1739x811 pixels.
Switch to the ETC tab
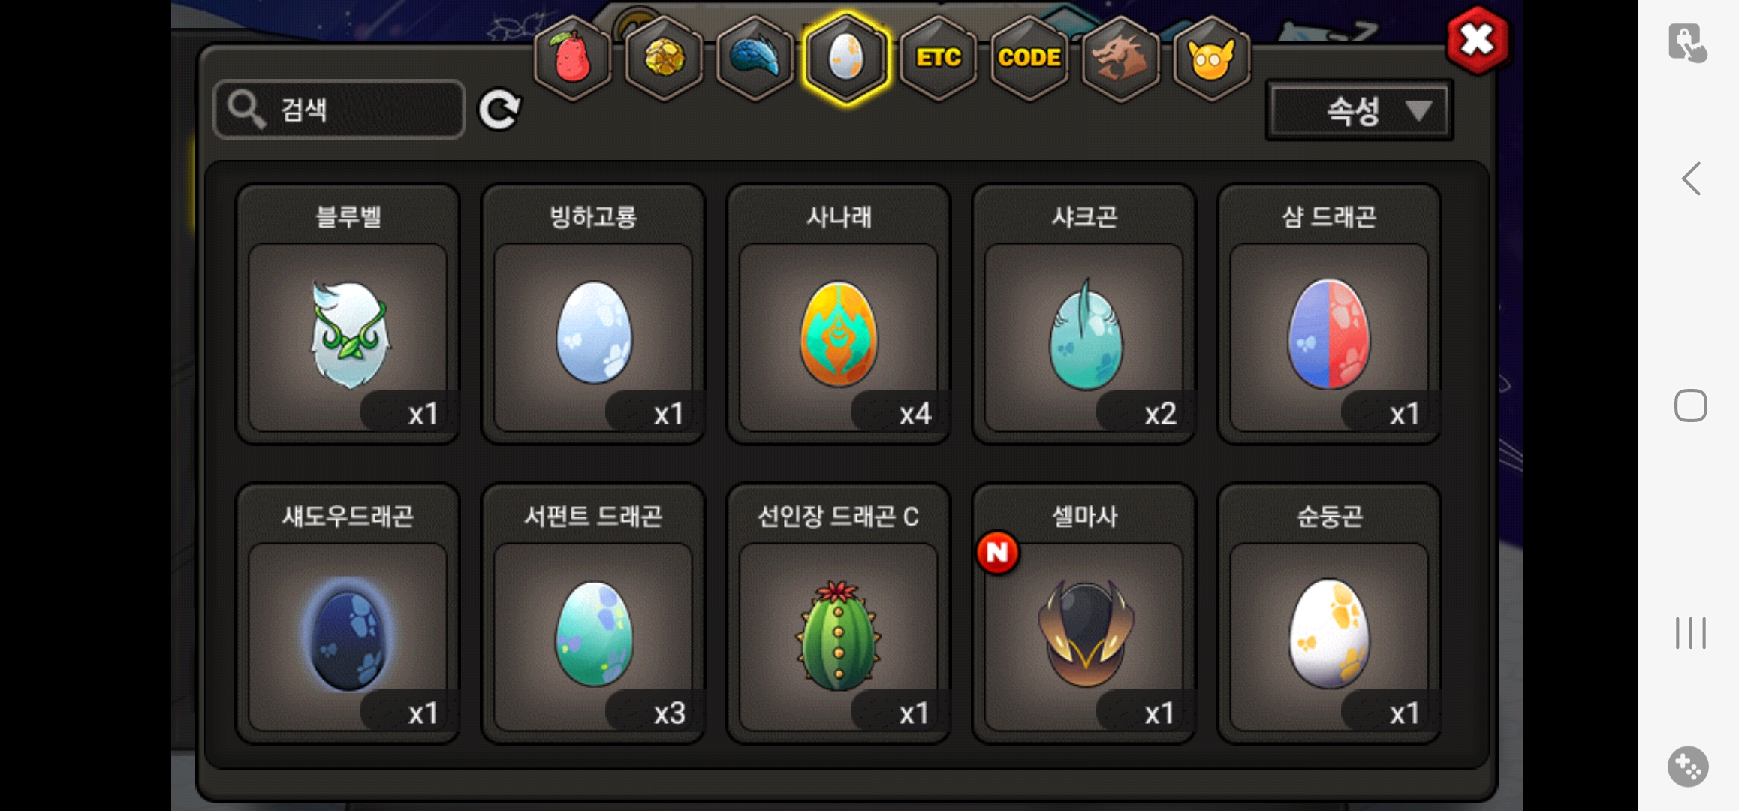[x=938, y=59]
